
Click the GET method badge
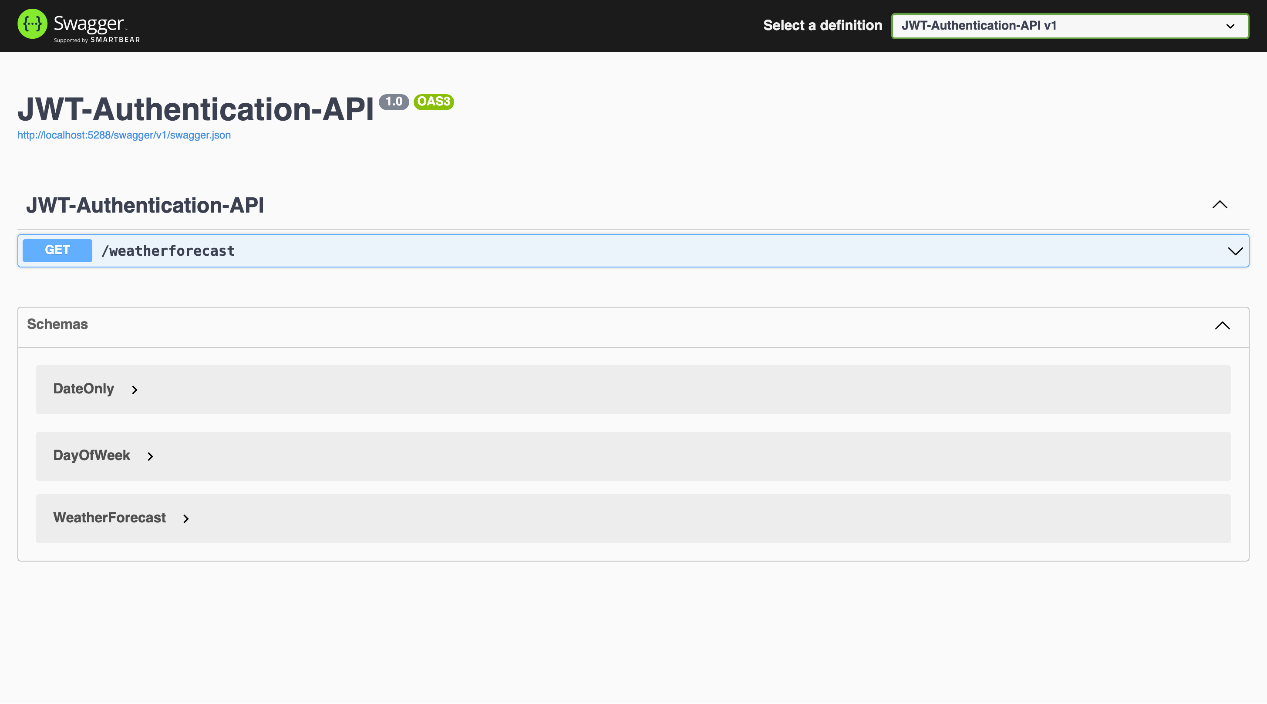57,250
